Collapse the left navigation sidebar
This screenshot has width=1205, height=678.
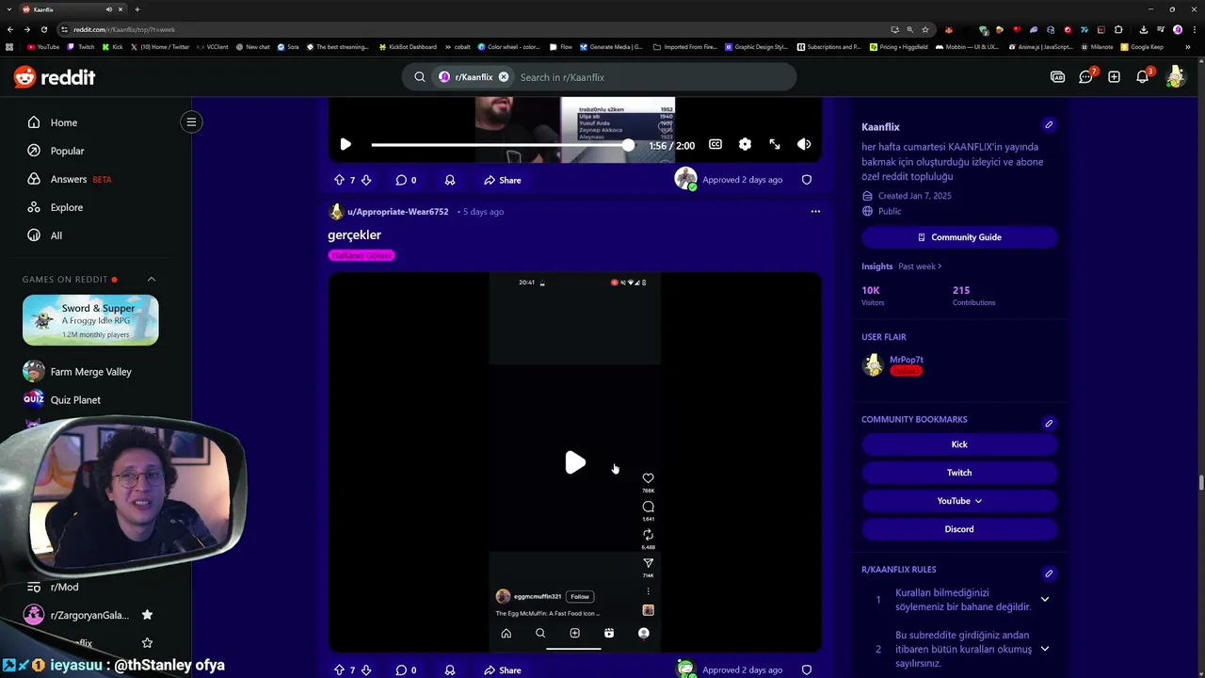click(191, 121)
